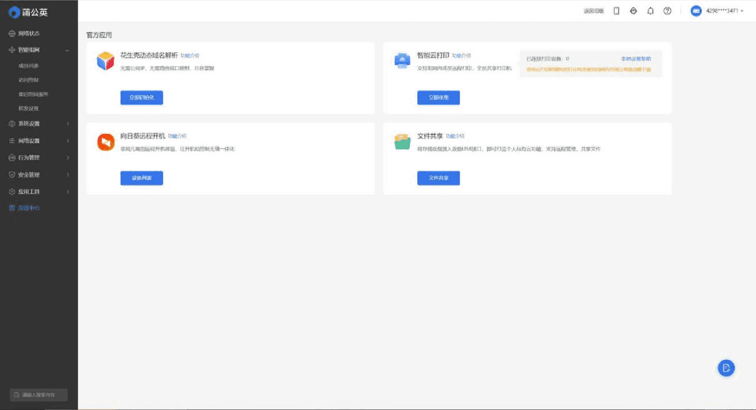
Task: Open the customer service headset icon
Action: 633,11
